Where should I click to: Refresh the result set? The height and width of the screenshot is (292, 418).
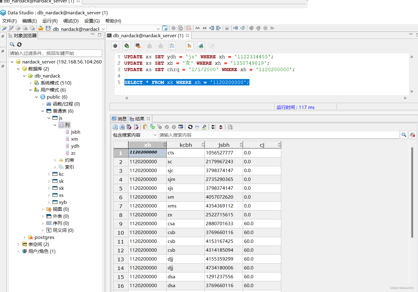(x=190, y=127)
